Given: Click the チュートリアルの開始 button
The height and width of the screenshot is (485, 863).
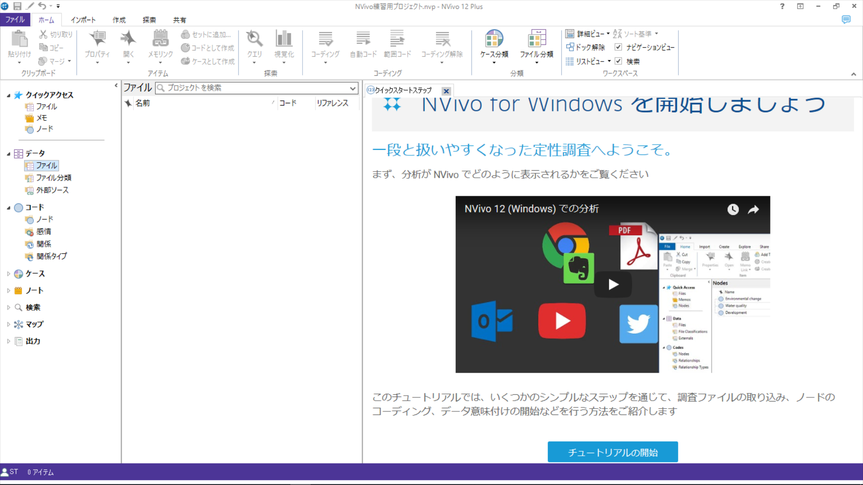Looking at the screenshot, I should 613,452.
